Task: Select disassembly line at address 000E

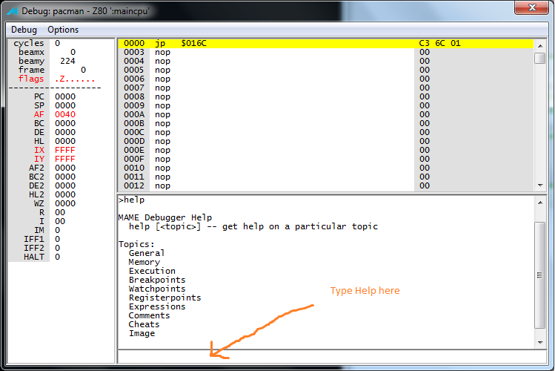Action: tap(325, 150)
